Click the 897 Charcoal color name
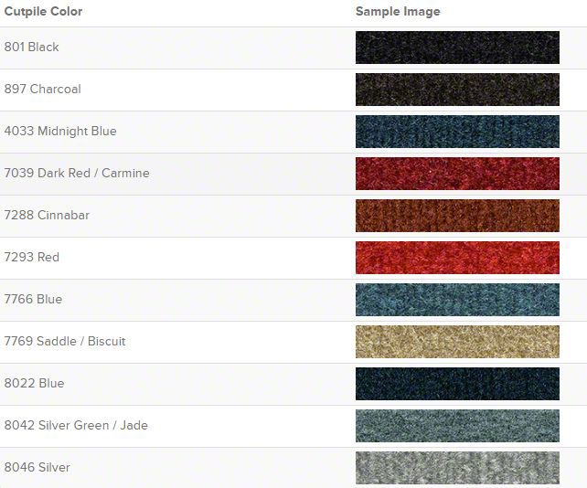This screenshot has width=587, height=488. click(x=43, y=89)
